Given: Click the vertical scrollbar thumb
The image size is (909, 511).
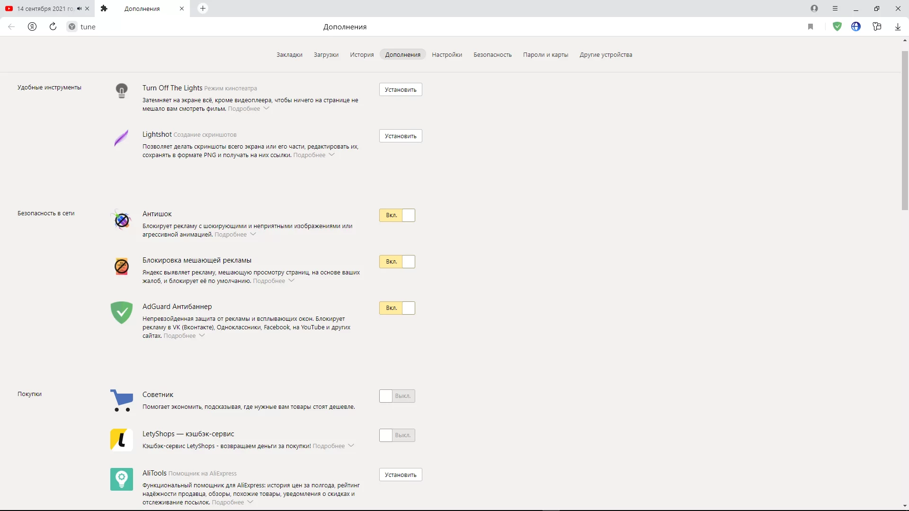Looking at the screenshot, I should coord(905,130).
